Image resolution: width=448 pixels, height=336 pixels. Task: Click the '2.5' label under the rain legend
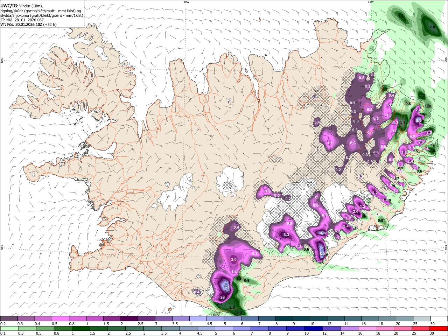[x=128, y=334]
